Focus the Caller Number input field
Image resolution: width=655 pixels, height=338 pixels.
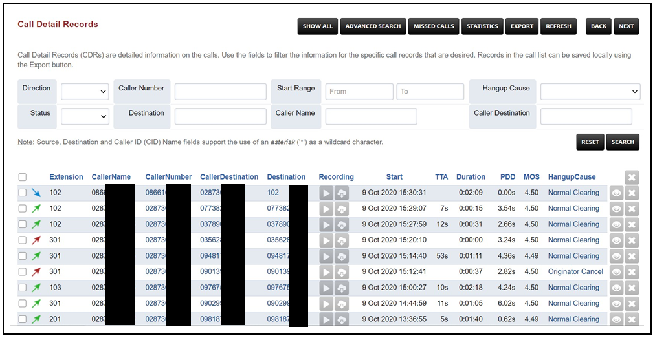click(x=221, y=92)
